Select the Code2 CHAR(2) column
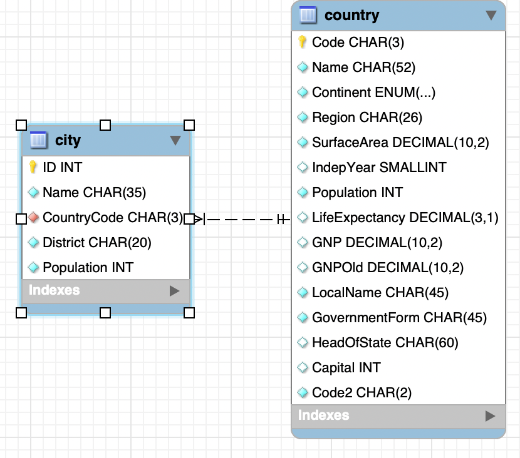520x458 pixels. pyautogui.click(x=398, y=392)
